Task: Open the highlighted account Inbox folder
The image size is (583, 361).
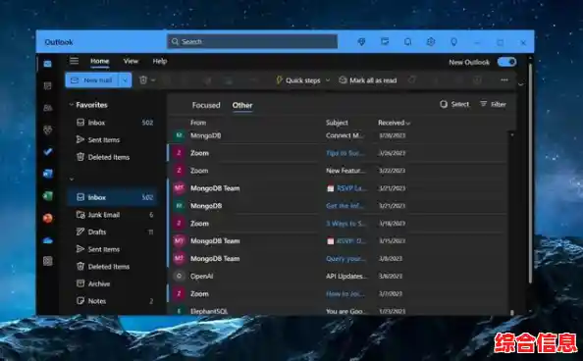Action: (113, 197)
